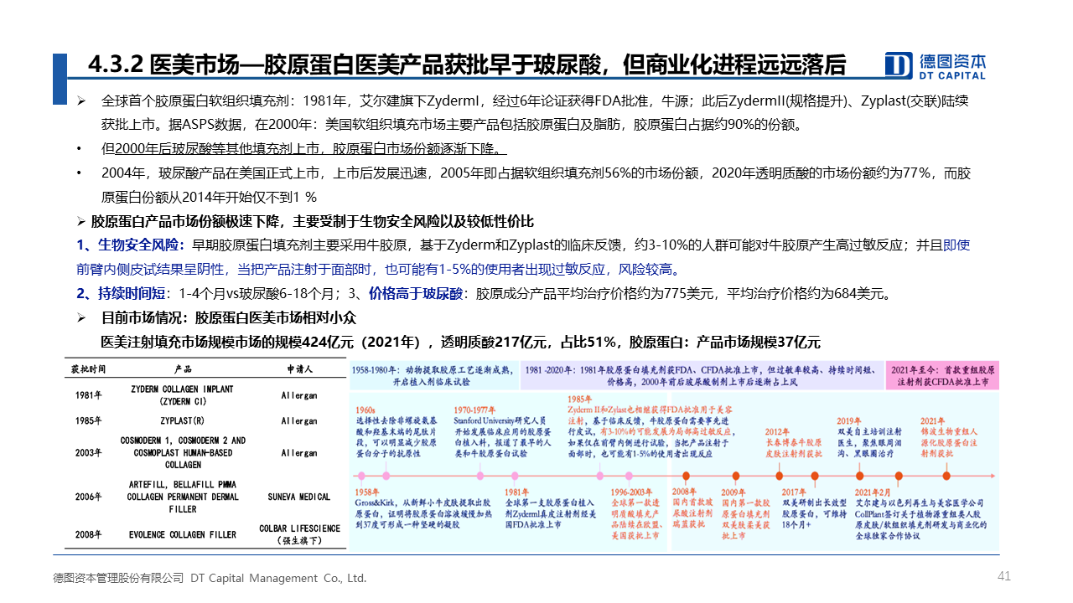Screen dimensions: 1073x603
Task: Click the '1985年' timeline label above the axis
Action: click(x=580, y=399)
